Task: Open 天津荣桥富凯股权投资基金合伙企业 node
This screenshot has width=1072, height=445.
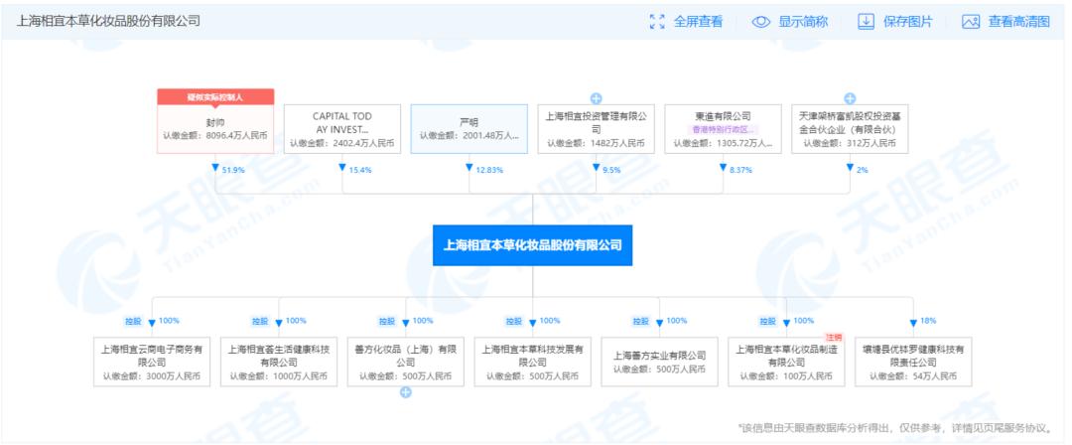Action: point(850,129)
